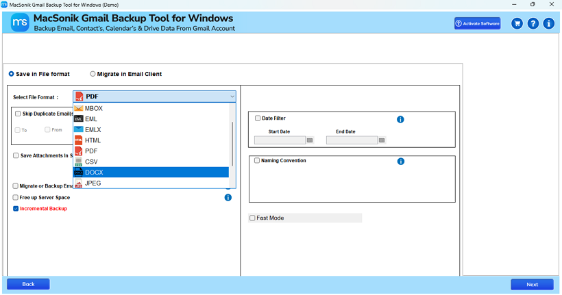The height and width of the screenshot is (295, 562).
Task: Enable Migrate or Backup Emails checkbox
Action: [15, 185]
